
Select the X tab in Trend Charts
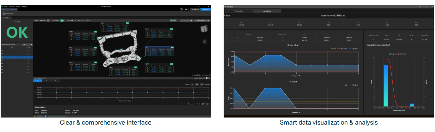(x=37, y=80)
